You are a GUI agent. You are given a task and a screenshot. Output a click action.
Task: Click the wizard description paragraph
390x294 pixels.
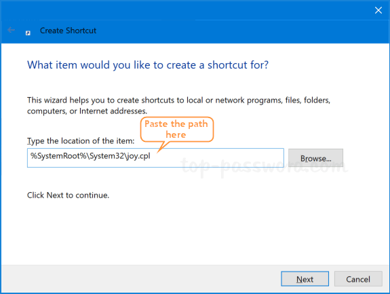click(x=178, y=105)
